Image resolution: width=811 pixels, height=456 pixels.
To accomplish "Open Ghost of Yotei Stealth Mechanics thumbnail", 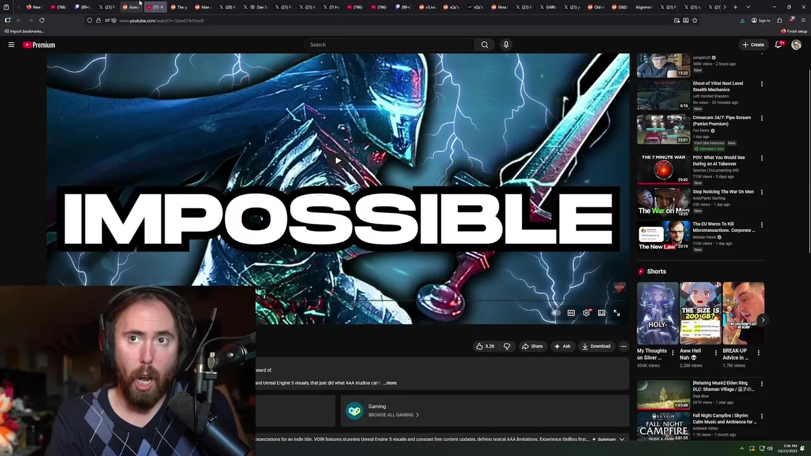I will click(x=663, y=95).
